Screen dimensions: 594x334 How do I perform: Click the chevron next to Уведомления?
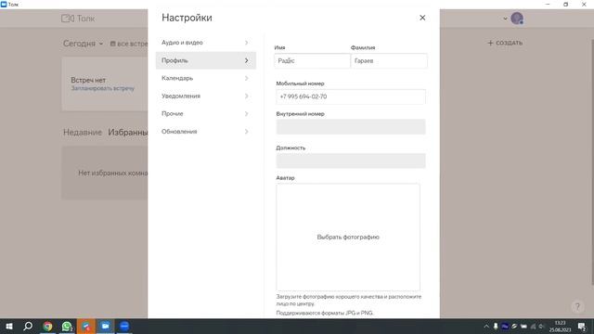(x=247, y=96)
